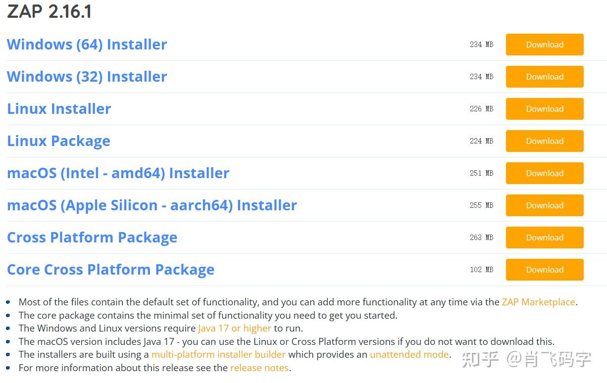Download the Windows (64) Installer
The width and height of the screenshot is (607, 383).
point(544,45)
